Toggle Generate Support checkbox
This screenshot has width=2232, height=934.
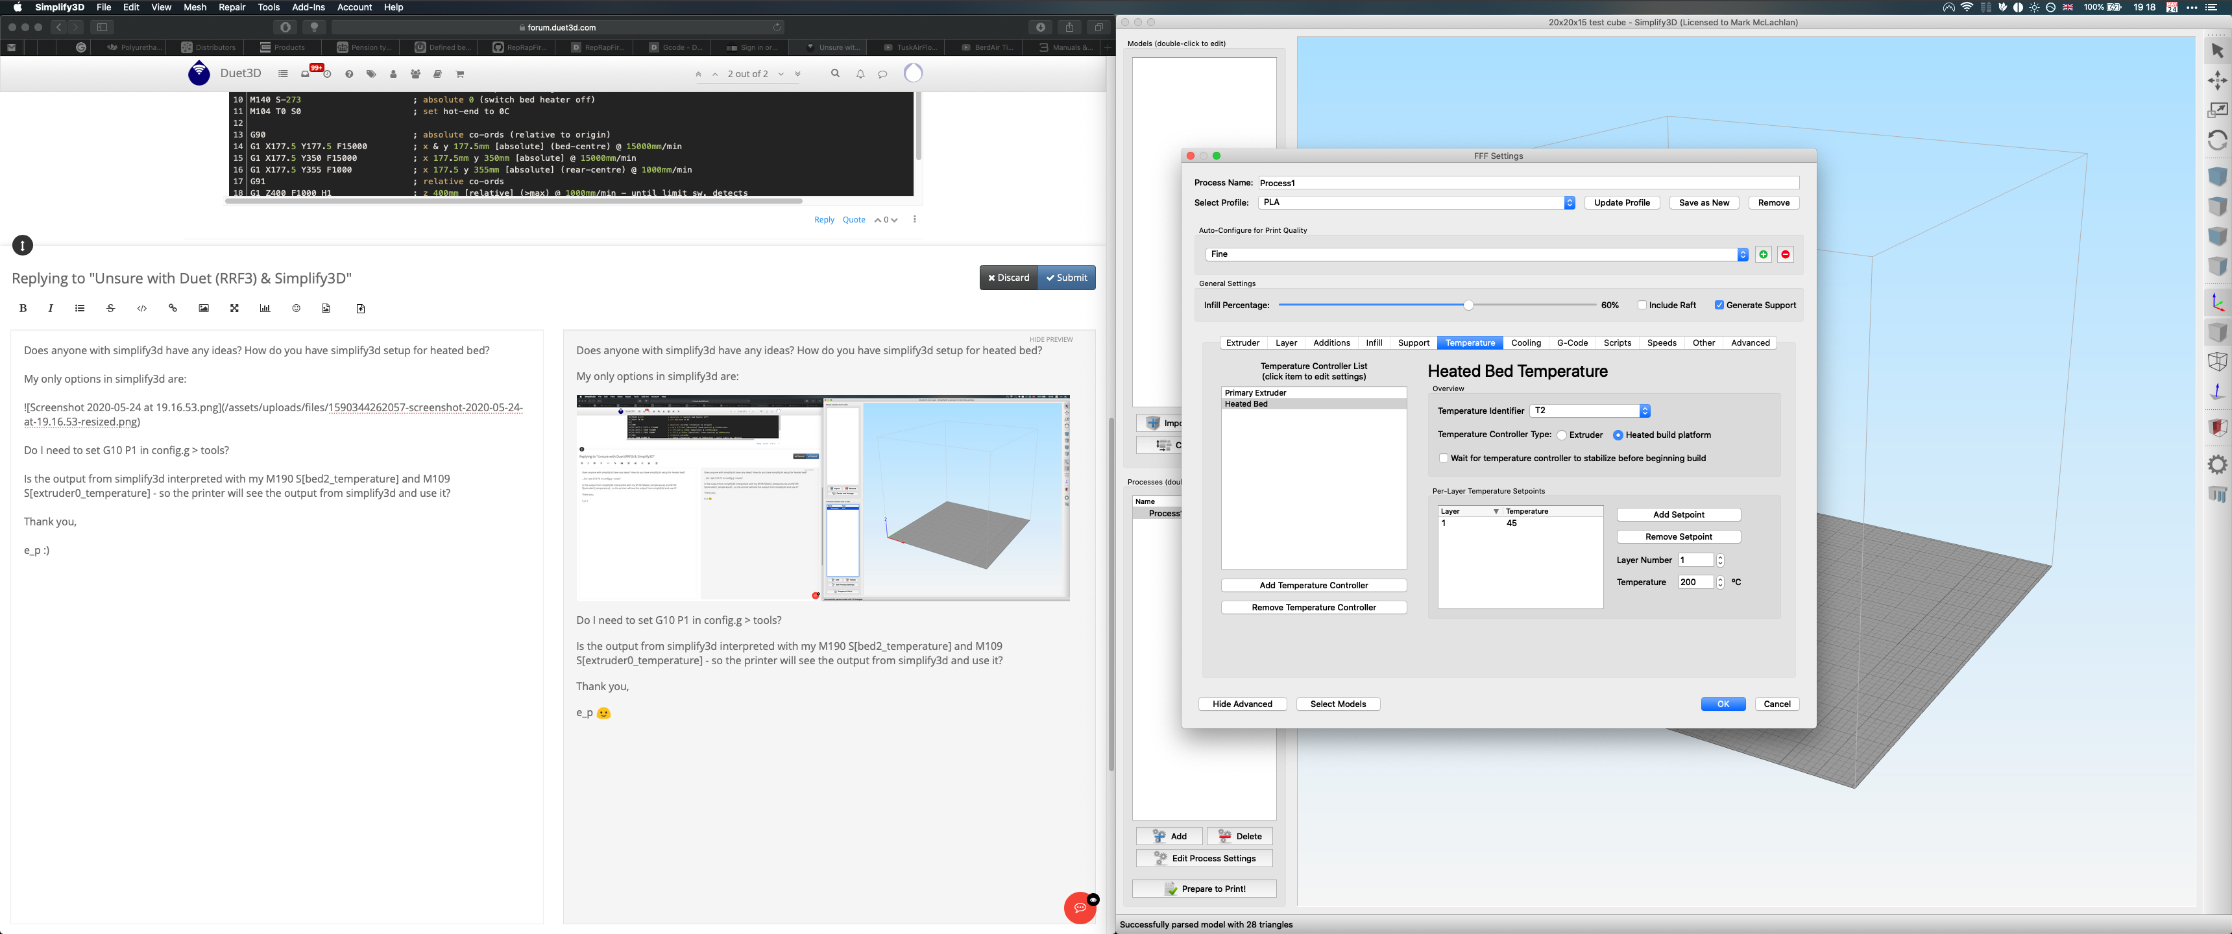click(x=1719, y=305)
